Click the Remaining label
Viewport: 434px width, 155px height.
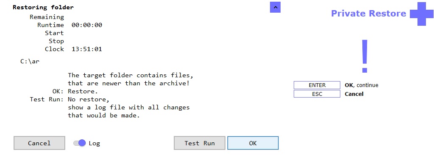(47, 17)
